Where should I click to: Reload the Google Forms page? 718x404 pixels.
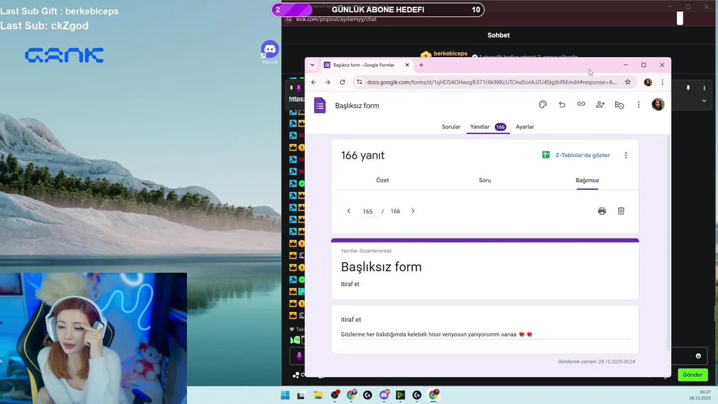342,82
